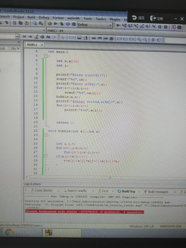Open the search box dropdown arrow
186x248 pixels.
point(17,37)
